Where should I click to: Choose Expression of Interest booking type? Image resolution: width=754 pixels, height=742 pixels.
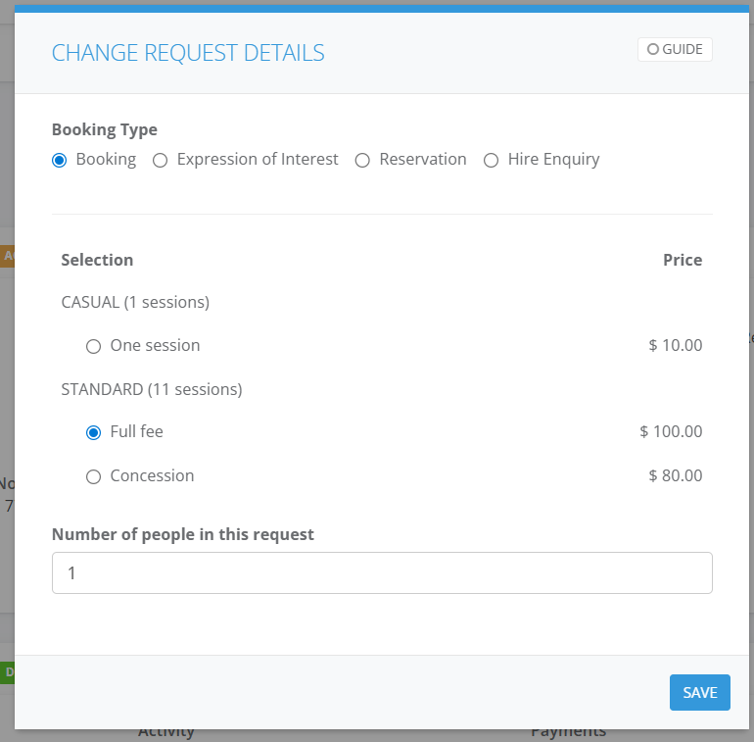pos(161,160)
